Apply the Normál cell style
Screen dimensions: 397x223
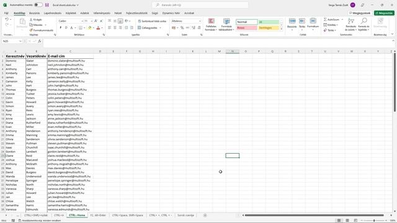pos(247,22)
